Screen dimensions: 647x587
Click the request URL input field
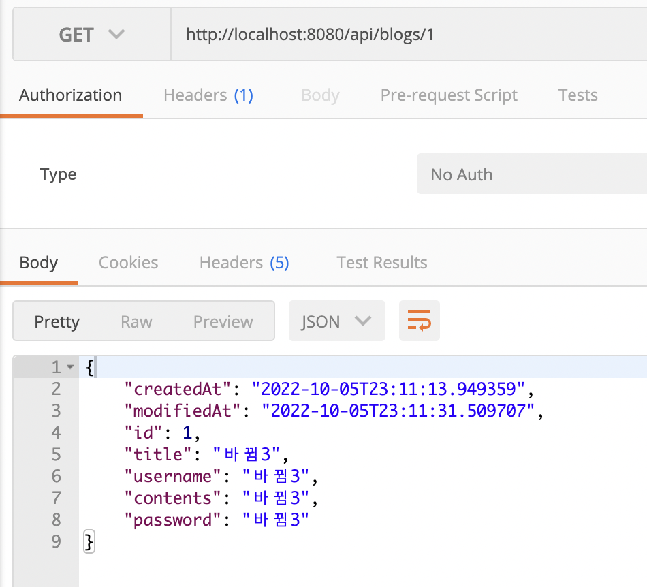tap(409, 34)
